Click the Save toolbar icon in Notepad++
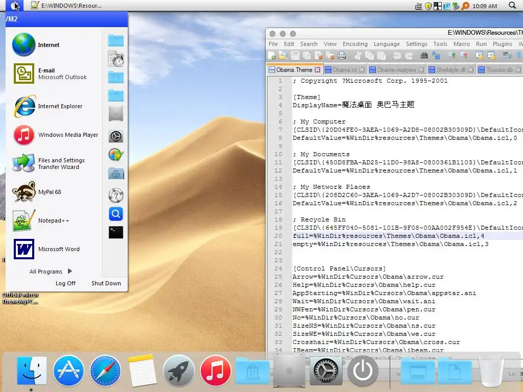Screen dimensions: 523x392 (x=295, y=56)
